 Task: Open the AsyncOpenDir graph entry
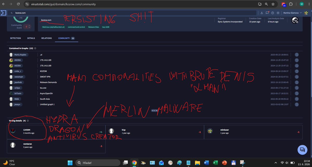pyautogui.click(x=46, y=93)
